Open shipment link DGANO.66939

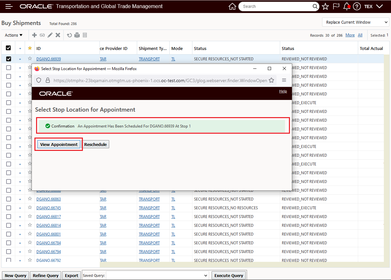48,59
